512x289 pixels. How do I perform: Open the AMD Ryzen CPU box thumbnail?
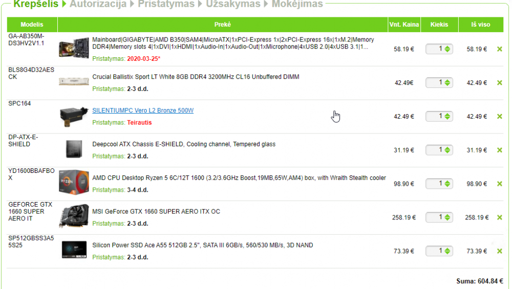coord(74,182)
